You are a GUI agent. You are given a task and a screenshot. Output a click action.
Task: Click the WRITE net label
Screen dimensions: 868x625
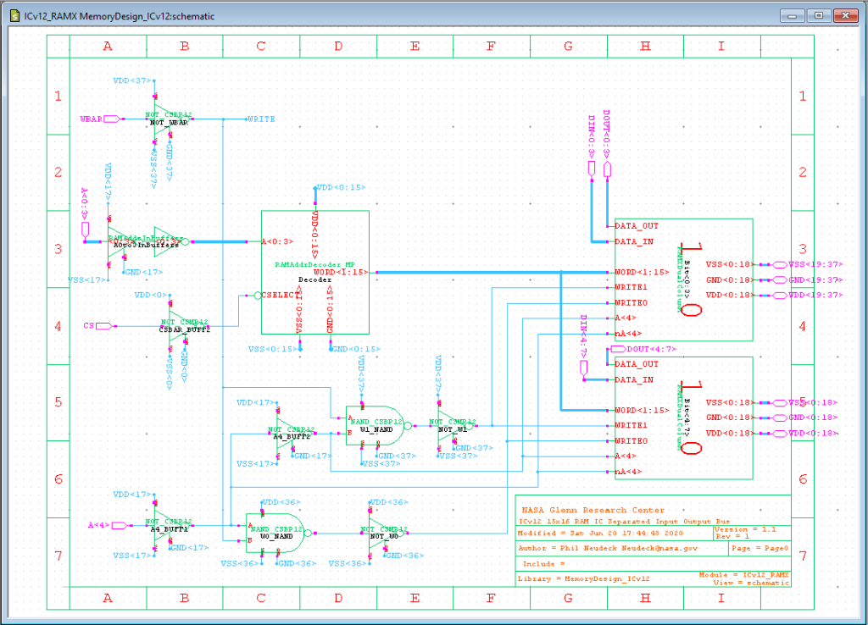(261, 119)
